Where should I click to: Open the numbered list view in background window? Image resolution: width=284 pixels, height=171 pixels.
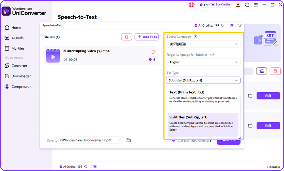(261, 71)
